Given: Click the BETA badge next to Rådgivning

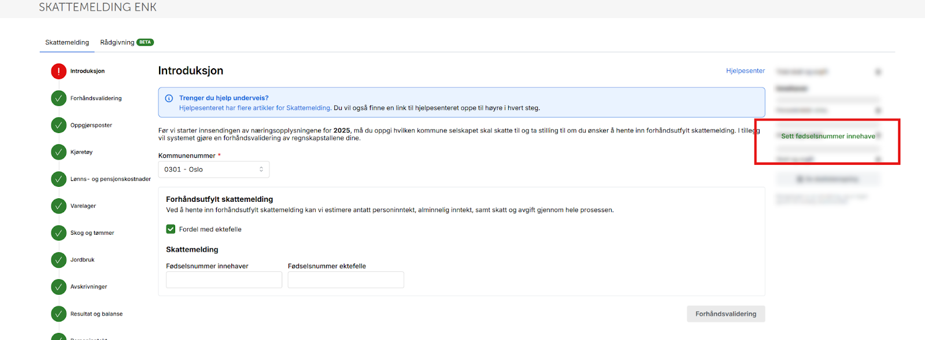Looking at the screenshot, I should (145, 42).
